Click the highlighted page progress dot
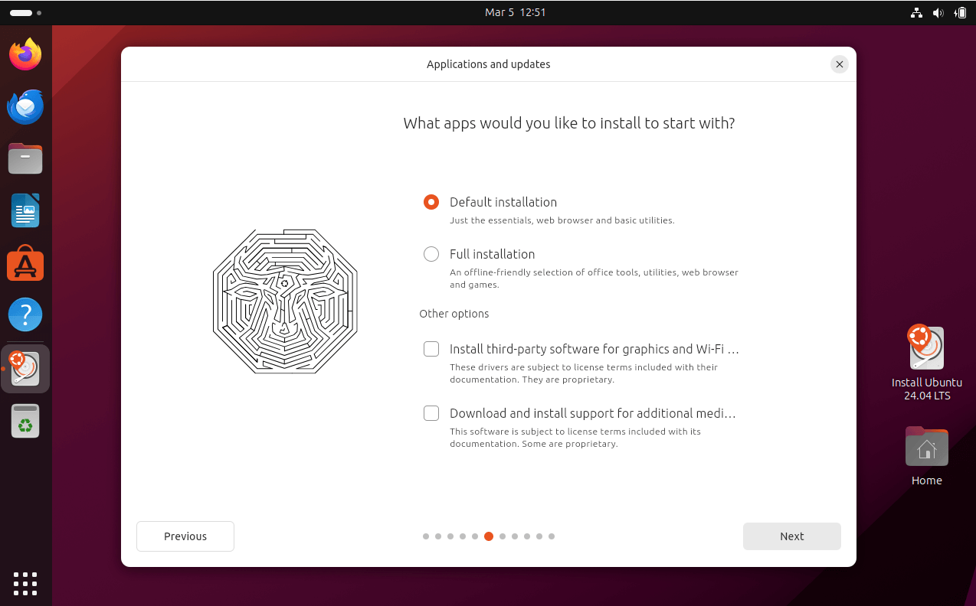The image size is (976, 606). [x=489, y=536]
